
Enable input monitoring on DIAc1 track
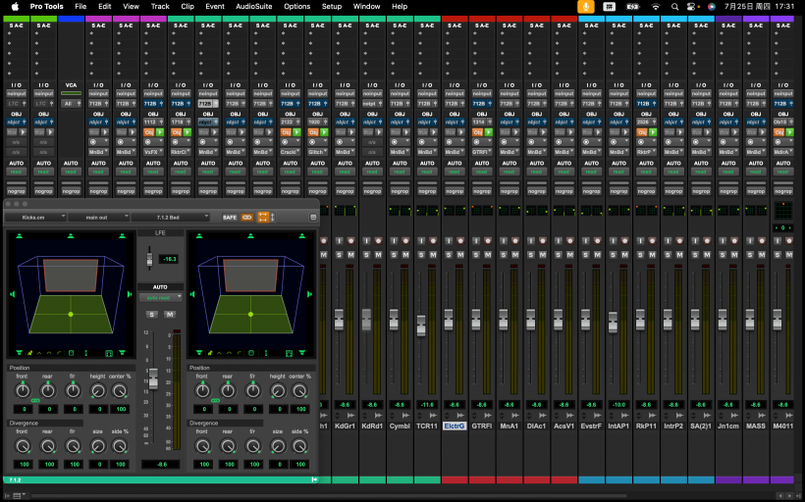(x=531, y=240)
